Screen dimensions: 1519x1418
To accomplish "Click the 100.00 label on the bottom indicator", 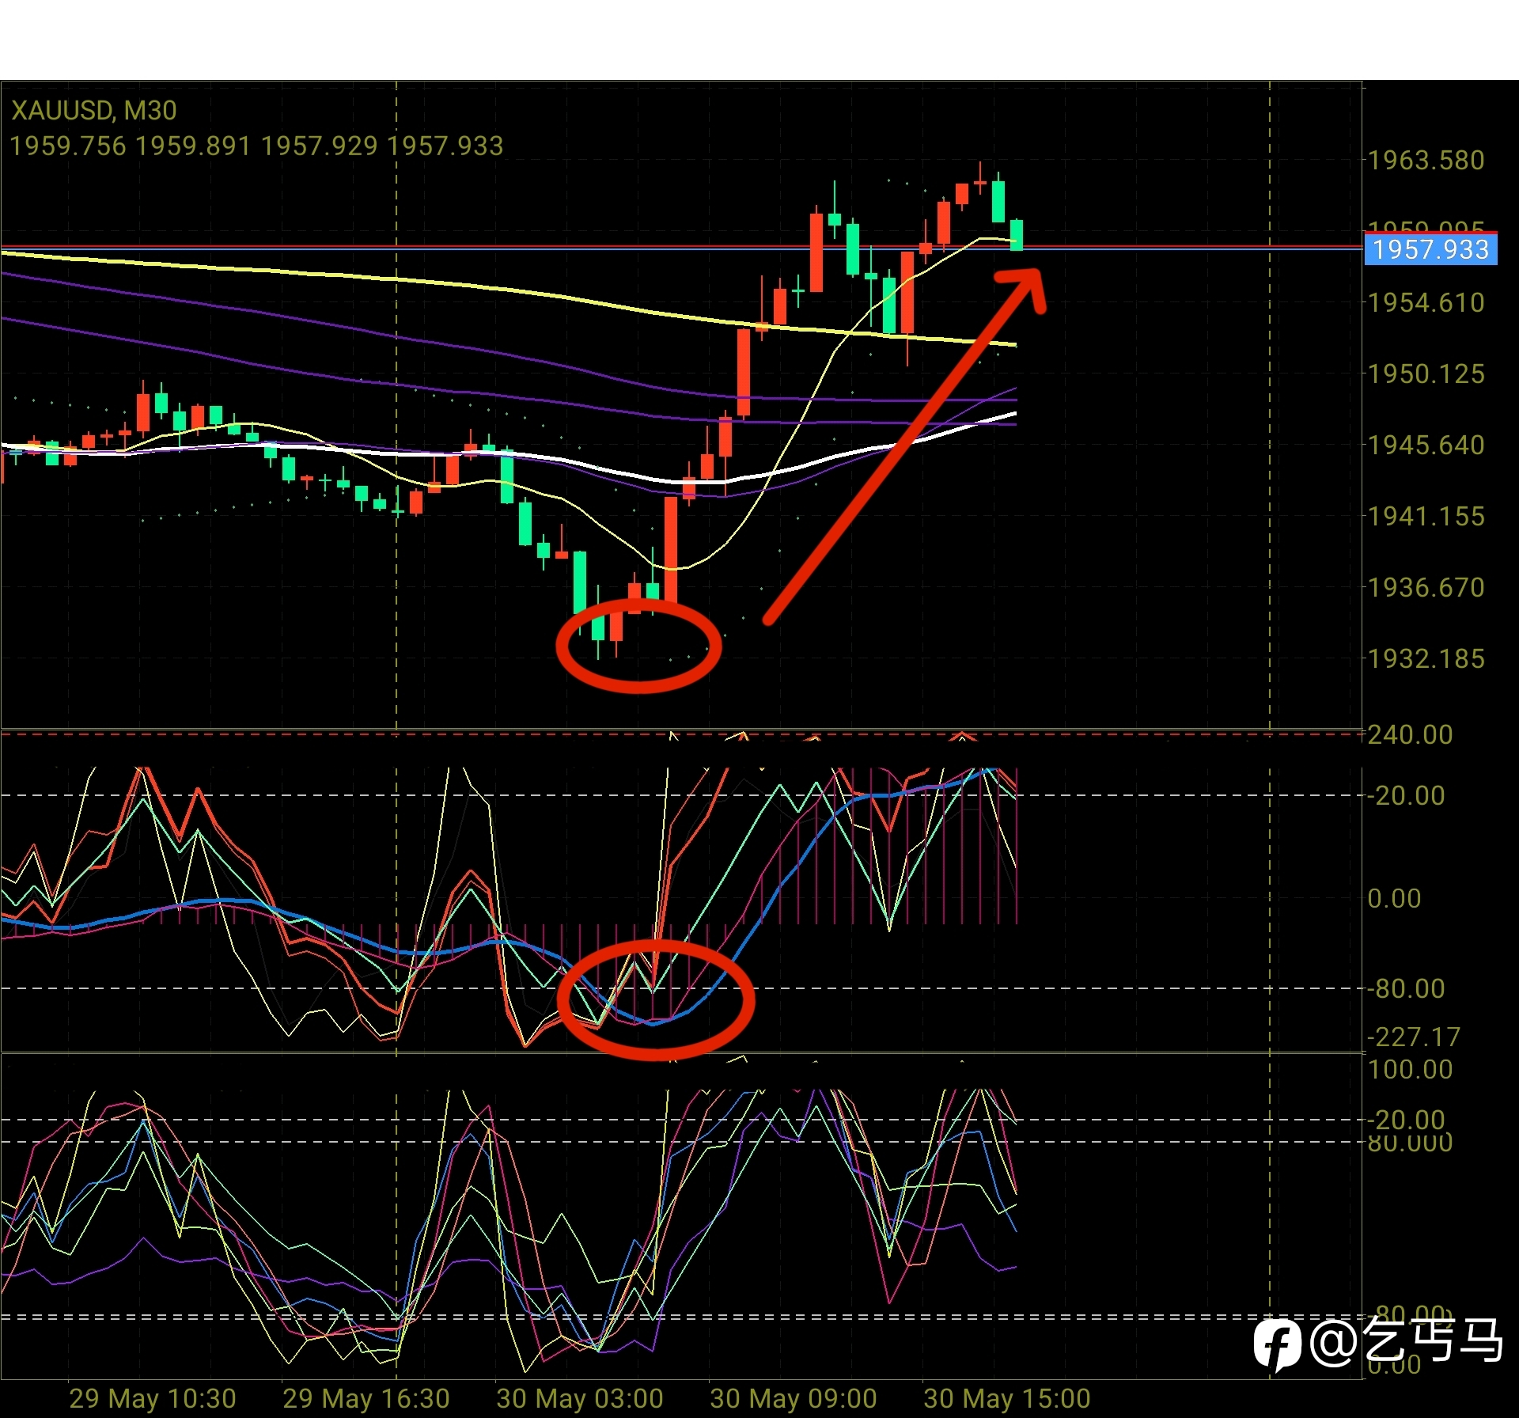I will pos(1410,1070).
